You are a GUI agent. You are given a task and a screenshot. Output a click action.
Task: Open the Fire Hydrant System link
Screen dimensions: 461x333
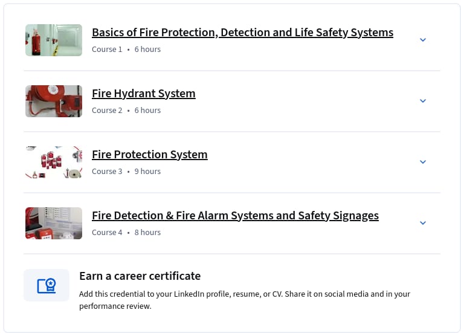(143, 94)
